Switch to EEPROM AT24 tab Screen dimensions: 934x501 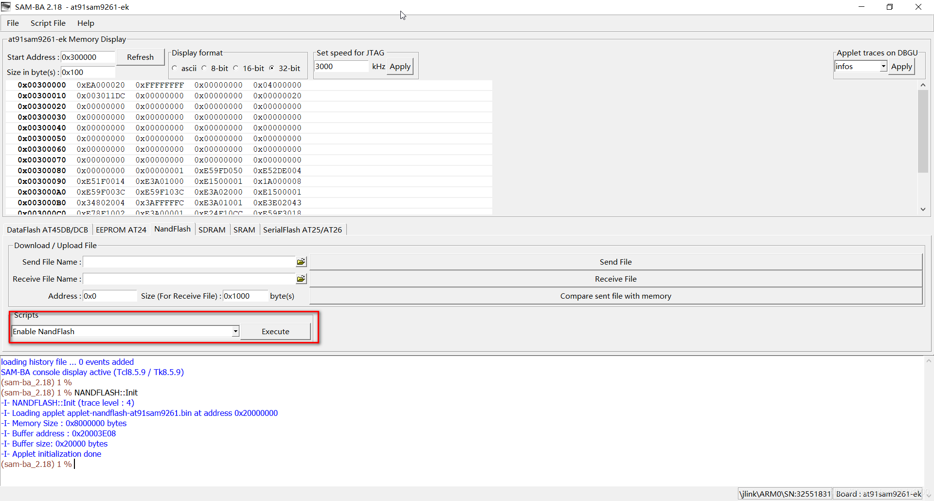point(121,230)
